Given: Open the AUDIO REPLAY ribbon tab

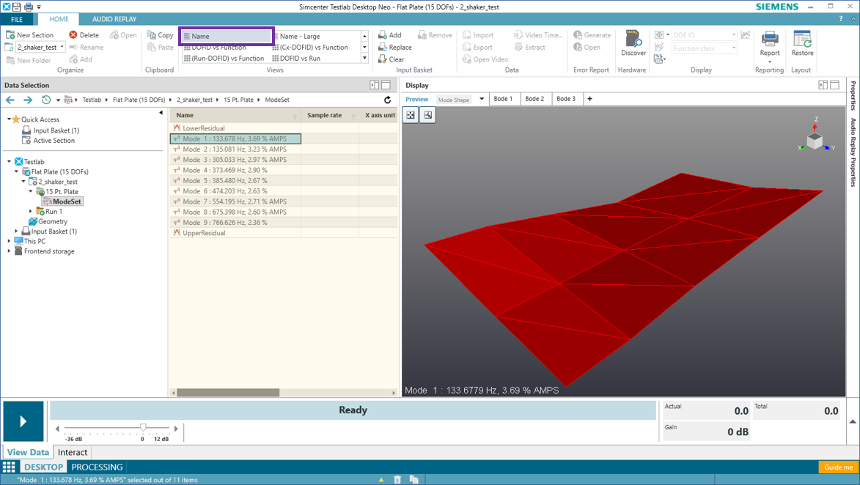Looking at the screenshot, I should point(114,19).
